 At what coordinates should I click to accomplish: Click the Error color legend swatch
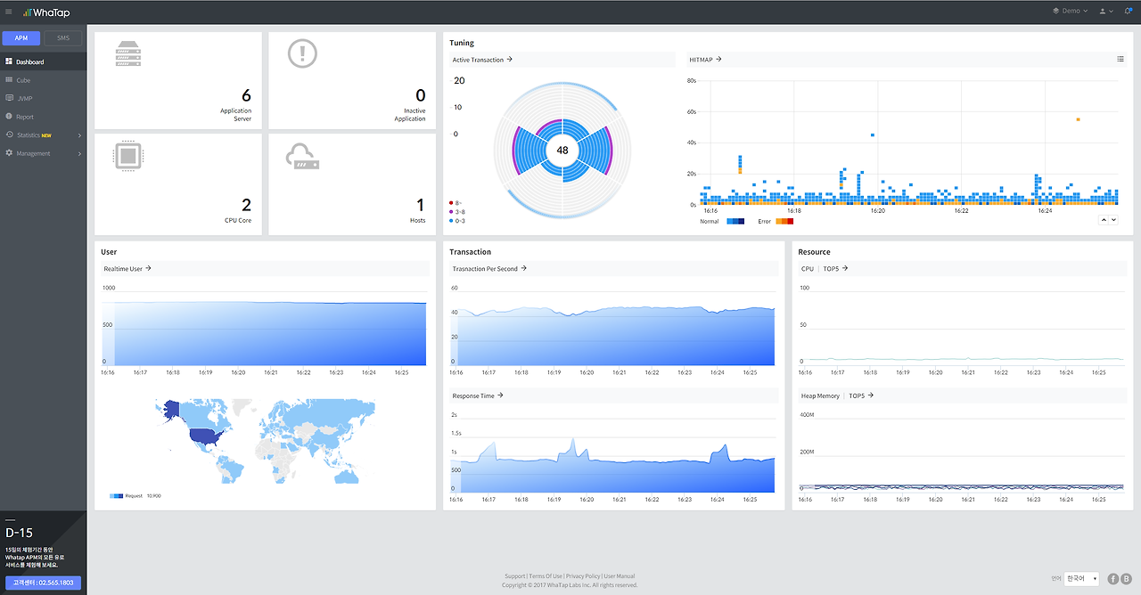click(x=784, y=221)
